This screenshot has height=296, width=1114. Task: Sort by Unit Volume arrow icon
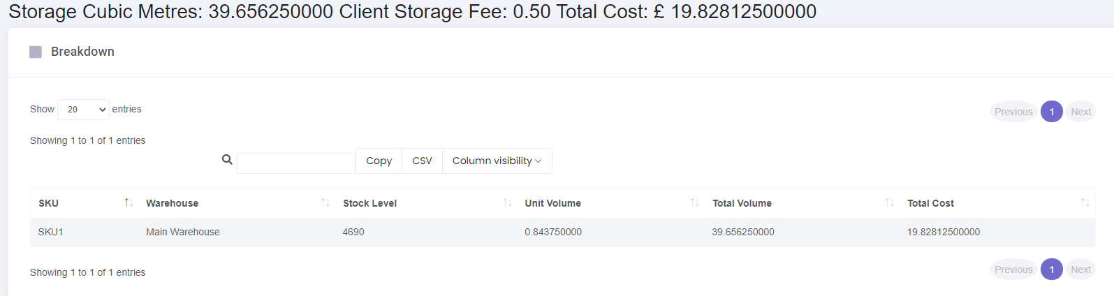[x=695, y=202]
